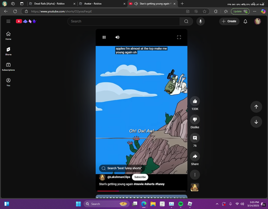Mute the Short's volume speaker icon

pos(117,37)
